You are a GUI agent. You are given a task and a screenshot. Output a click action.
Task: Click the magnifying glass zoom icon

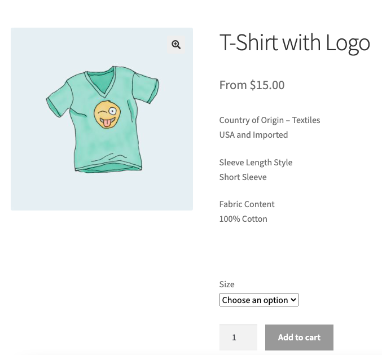point(176,45)
